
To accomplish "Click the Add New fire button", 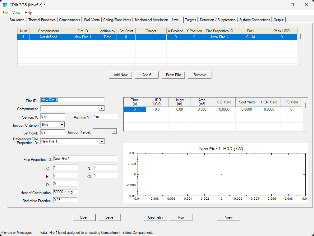I will [x=121, y=75].
